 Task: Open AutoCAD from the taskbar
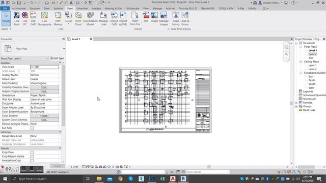point(173,178)
